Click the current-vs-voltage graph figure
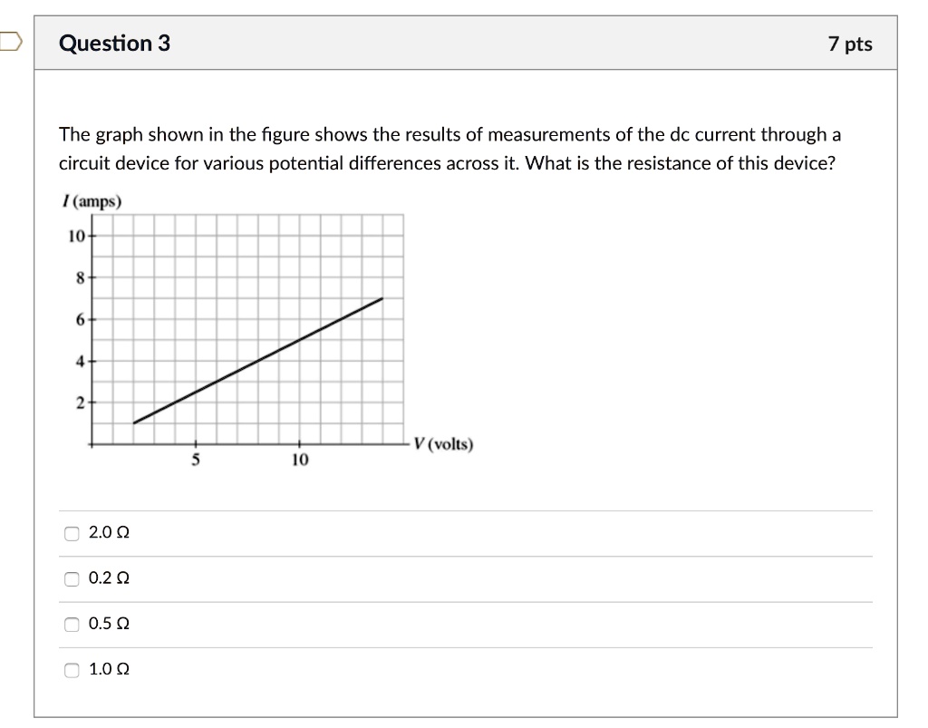The width and height of the screenshot is (928, 728). (245, 331)
